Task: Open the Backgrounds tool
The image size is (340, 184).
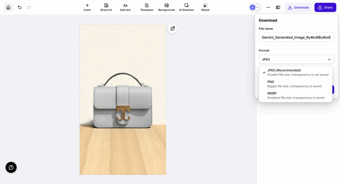Action: pos(166,7)
